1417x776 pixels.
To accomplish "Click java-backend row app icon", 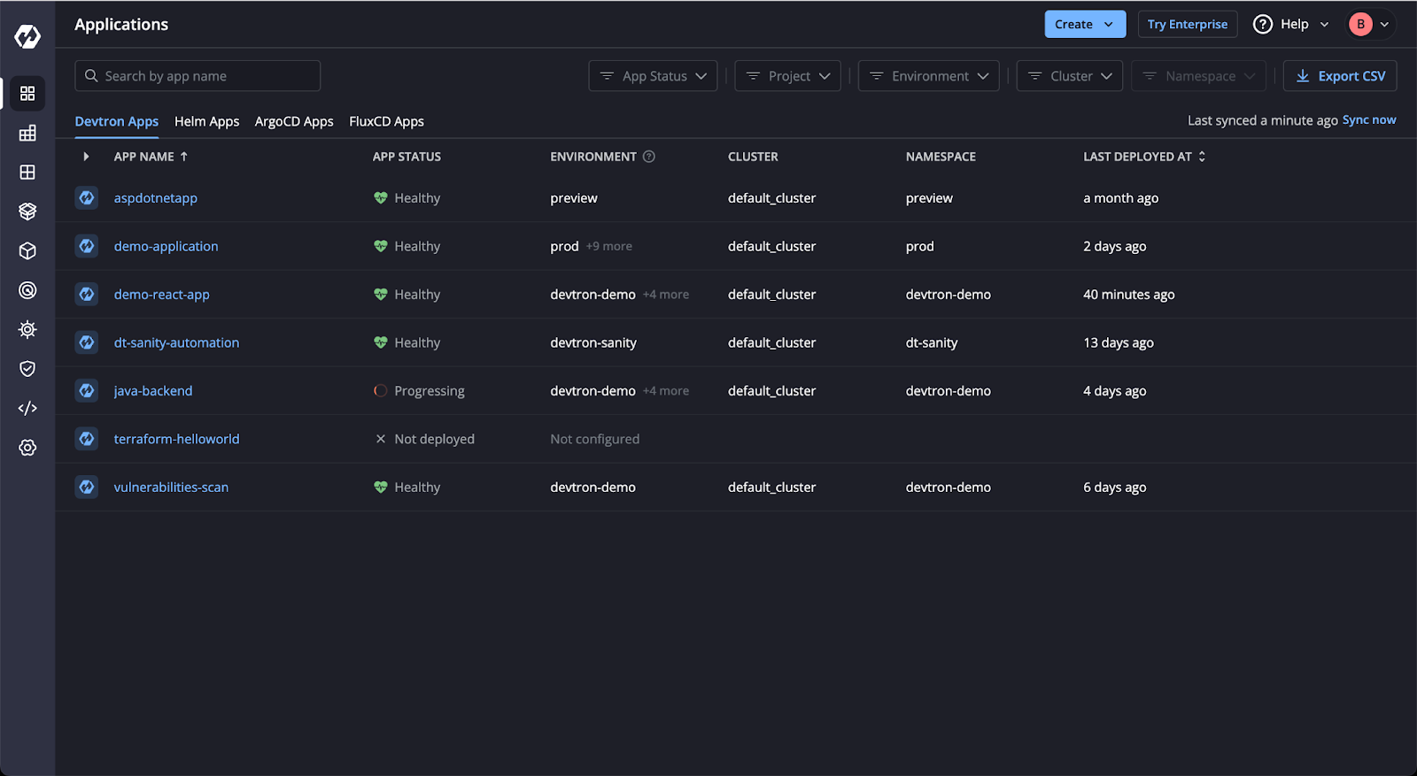I will coord(87,390).
